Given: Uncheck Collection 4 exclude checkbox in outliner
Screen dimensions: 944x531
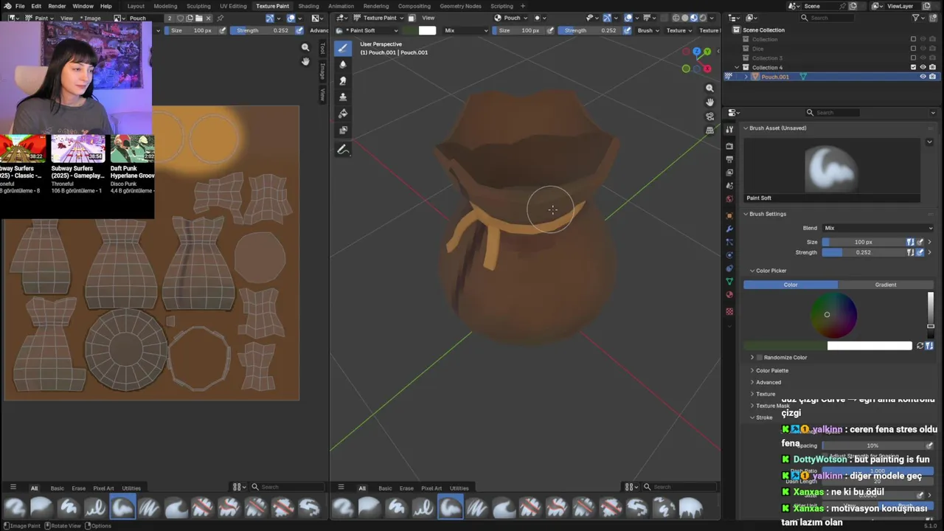Looking at the screenshot, I should [x=913, y=67].
